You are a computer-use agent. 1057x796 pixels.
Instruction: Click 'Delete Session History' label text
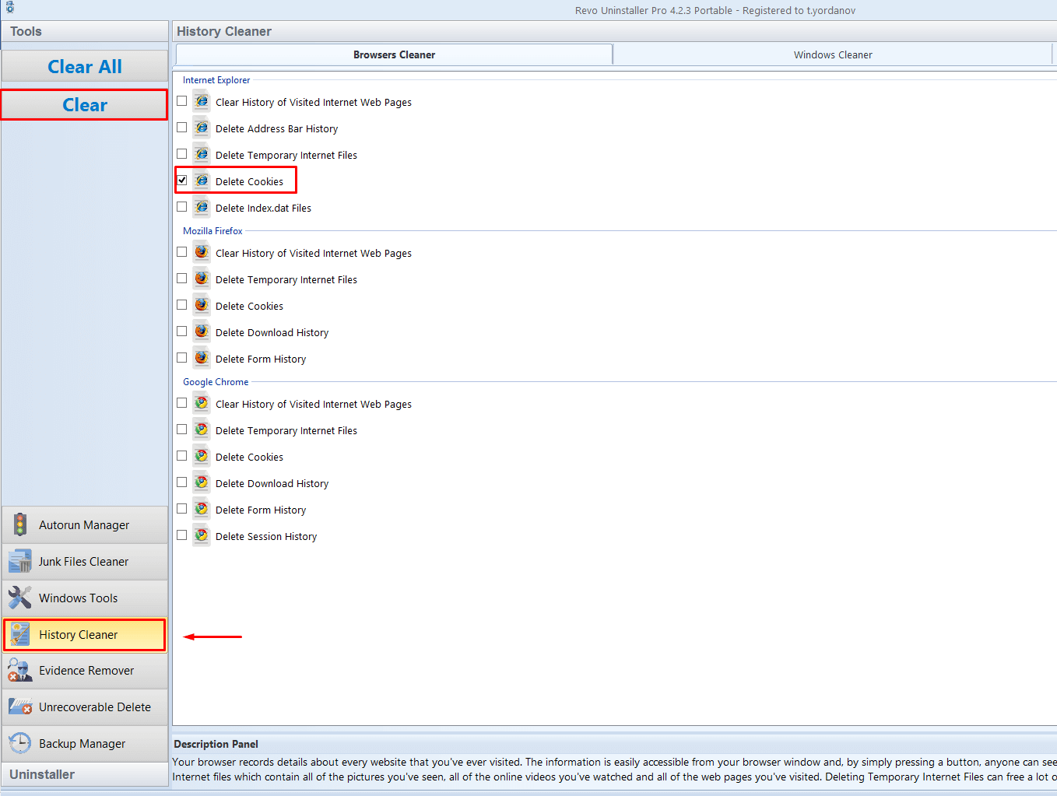pyautogui.click(x=266, y=536)
